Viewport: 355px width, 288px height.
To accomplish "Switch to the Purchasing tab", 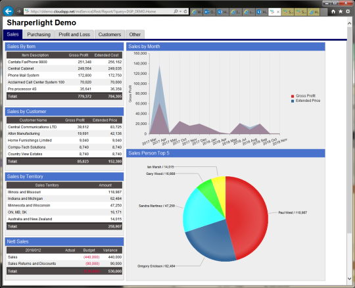I will [x=39, y=34].
